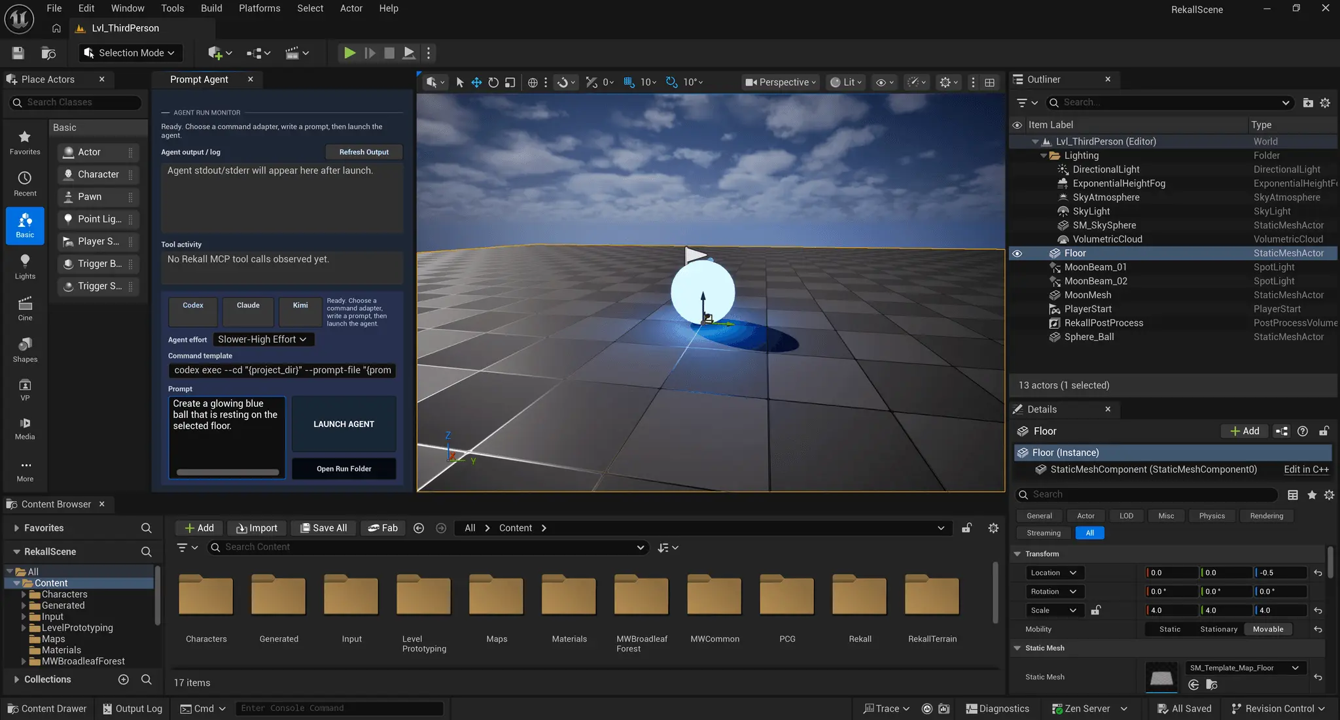Click the Location X value field

1172,573
